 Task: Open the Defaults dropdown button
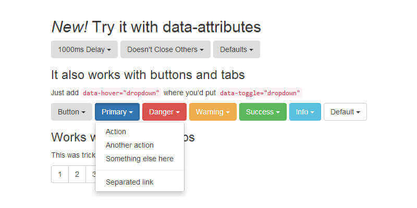coord(236,49)
